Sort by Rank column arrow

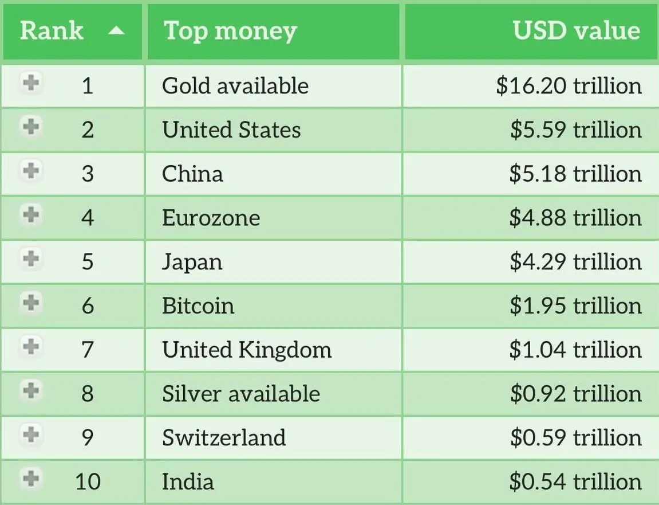click(x=116, y=31)
